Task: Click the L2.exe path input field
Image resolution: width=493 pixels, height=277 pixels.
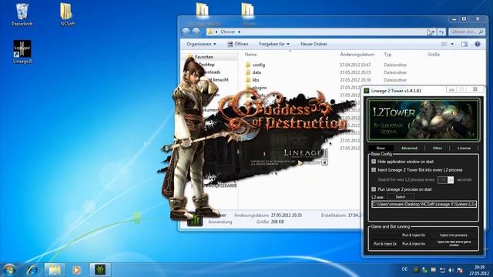Action: [424, 204]
